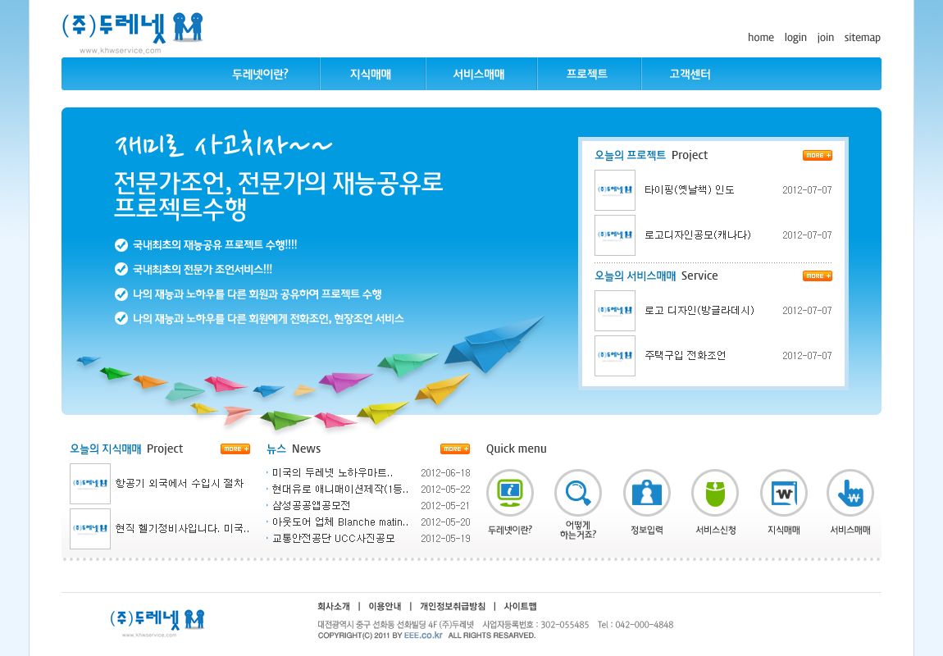Open the 프로젝트 navigation menu

click(x=587, y=74)
